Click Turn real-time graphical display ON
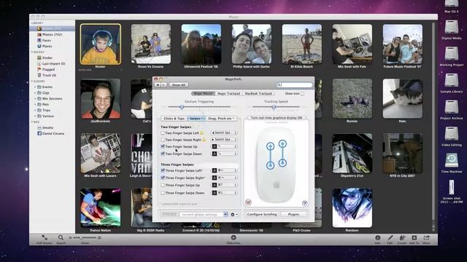This screenshot has height=262, width=467. coord(277,118)
